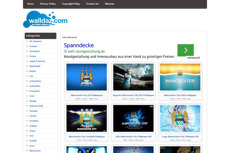Open 2014 Manchester City Wallpaper HD thumbnail
Viewport: 230px width, 153px height.
pyautogui.click(x=133, y=118)
